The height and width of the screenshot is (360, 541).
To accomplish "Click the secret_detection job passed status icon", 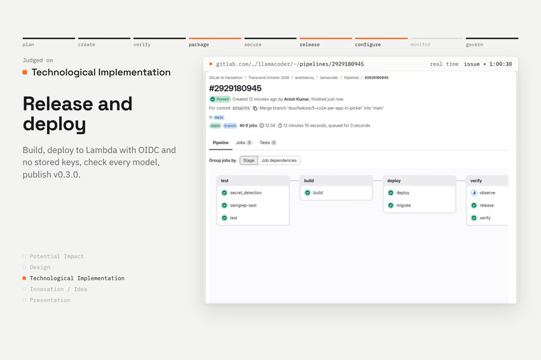I will (x=224, y=193).
